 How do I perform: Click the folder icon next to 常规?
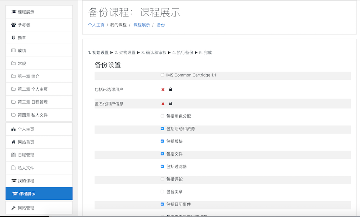click(14, 63)
